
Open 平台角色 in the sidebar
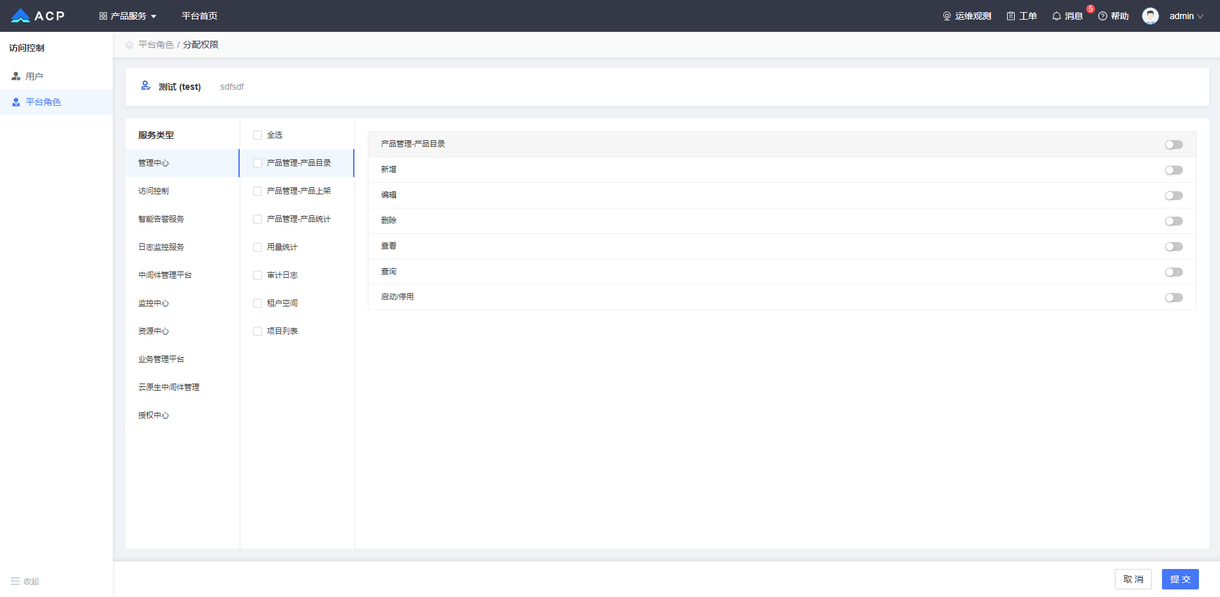click(x=56, y=102)
